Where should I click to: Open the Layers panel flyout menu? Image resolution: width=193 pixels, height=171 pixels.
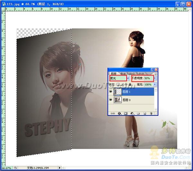156,74
